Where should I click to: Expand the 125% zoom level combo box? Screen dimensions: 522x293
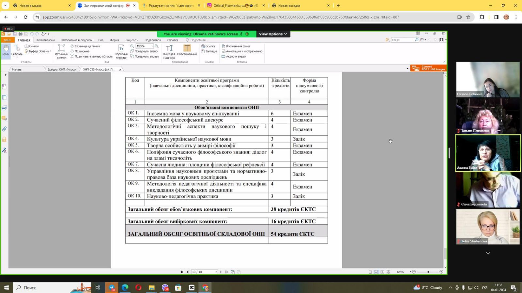152,46
